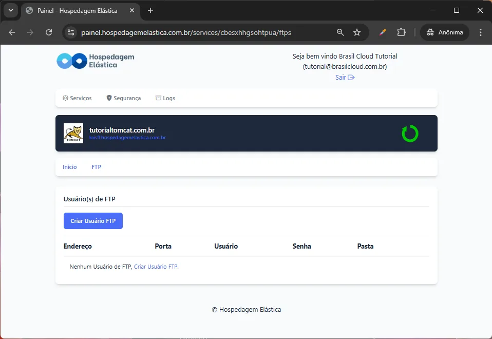
Task: Click the Criar Usuário FTP button
Action: 93,221
